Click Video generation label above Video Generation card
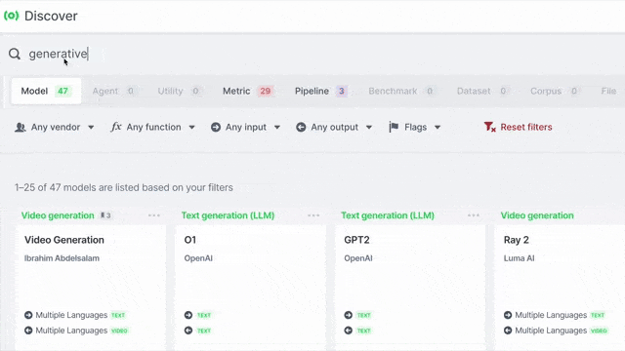This screenshot has height=351, width=625. click(58, 215)
